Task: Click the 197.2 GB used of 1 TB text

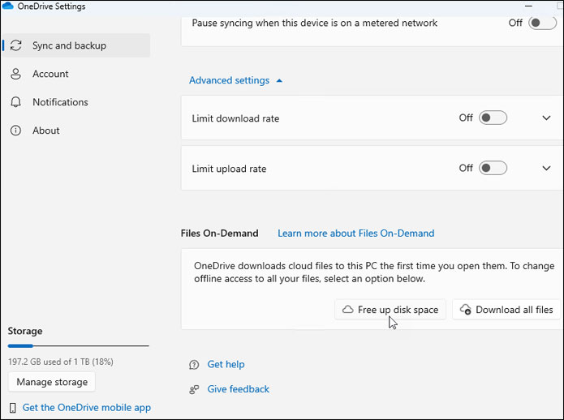Action: (x=61, y=362)
